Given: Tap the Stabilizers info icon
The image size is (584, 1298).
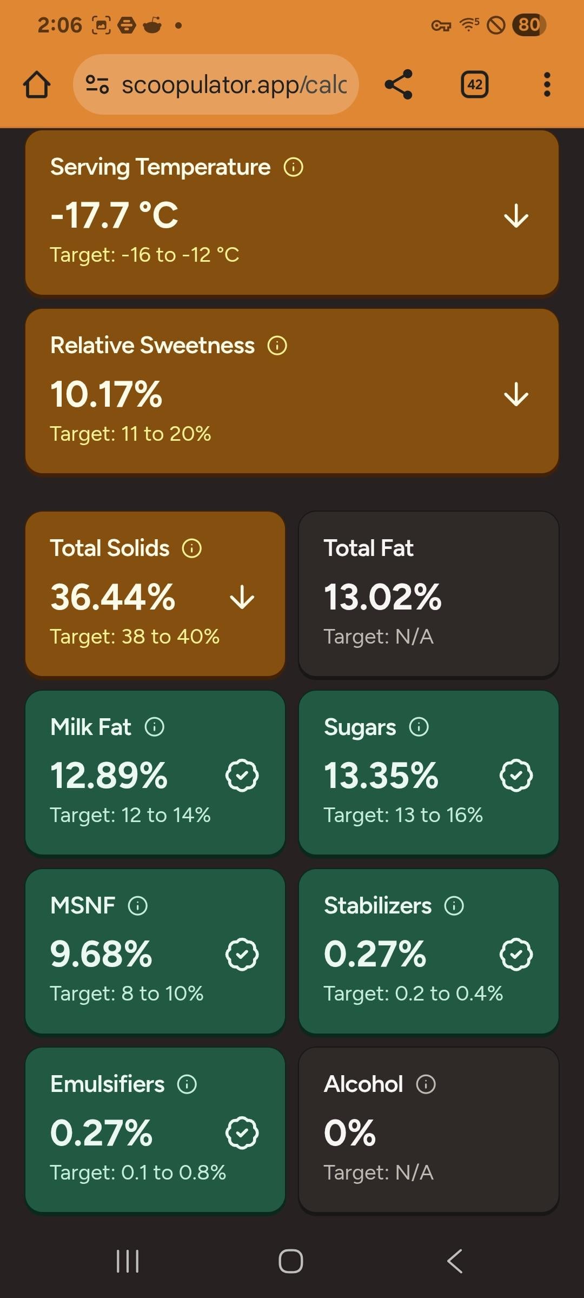Looking at the screenshot, I should coord(454,905).
